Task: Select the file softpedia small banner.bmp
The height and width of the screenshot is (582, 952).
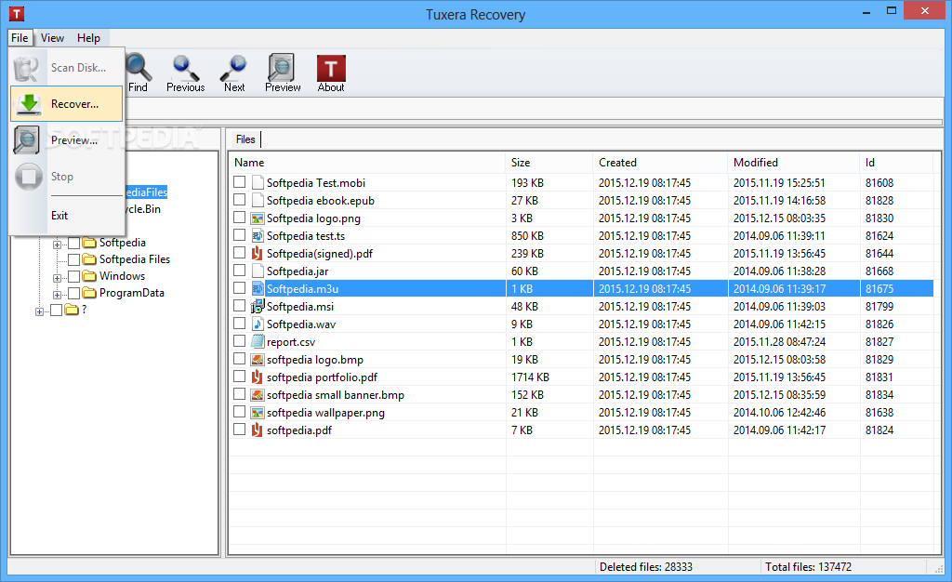Action: click(335, 394)
